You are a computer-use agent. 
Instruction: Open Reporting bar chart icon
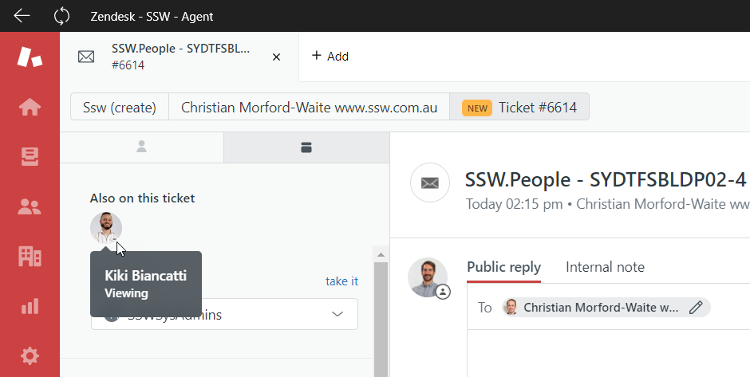point(30,306)
